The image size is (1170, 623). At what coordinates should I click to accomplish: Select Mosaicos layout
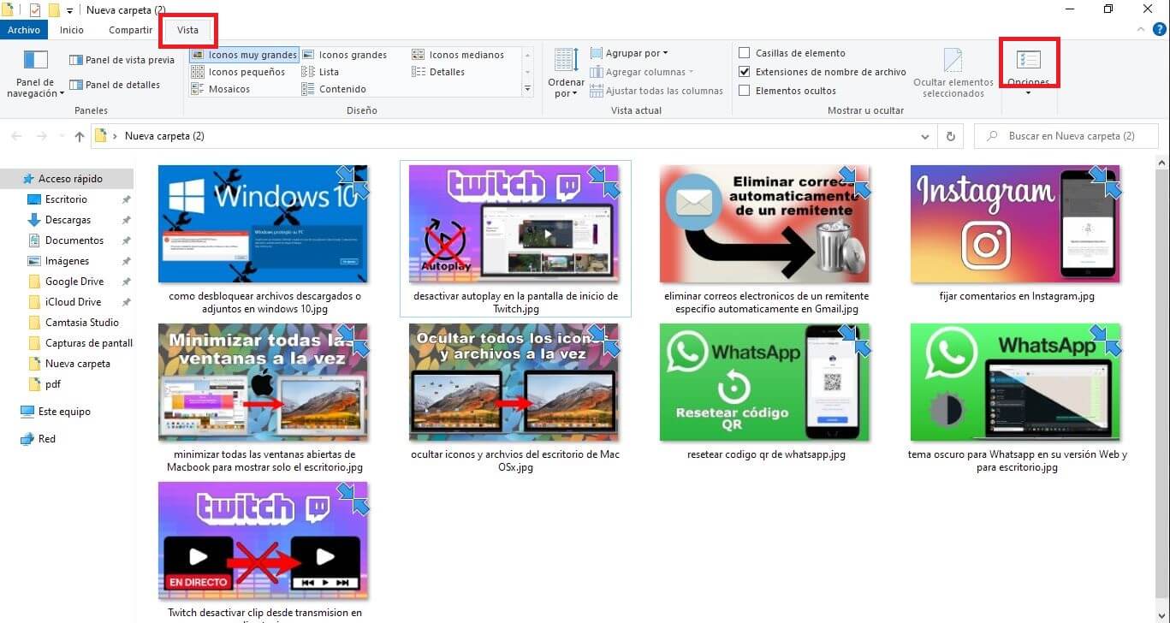(221, 89)
